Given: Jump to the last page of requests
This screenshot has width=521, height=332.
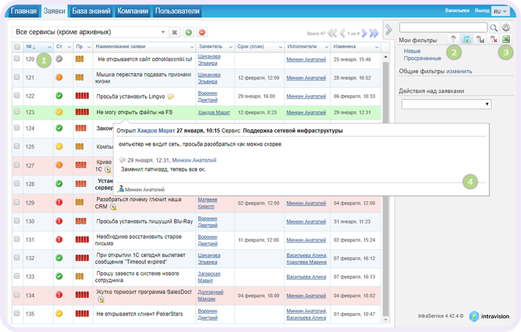Looking at the screenshot, I should coord(374,33).
